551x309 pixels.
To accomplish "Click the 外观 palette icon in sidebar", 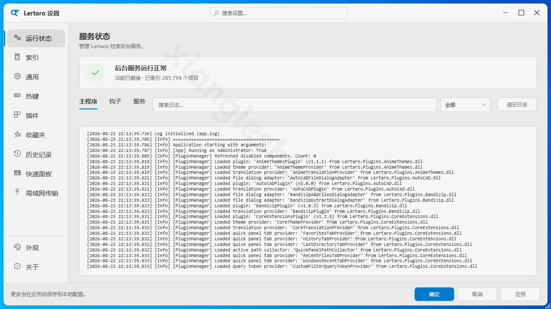I will (x=17, y=247).
